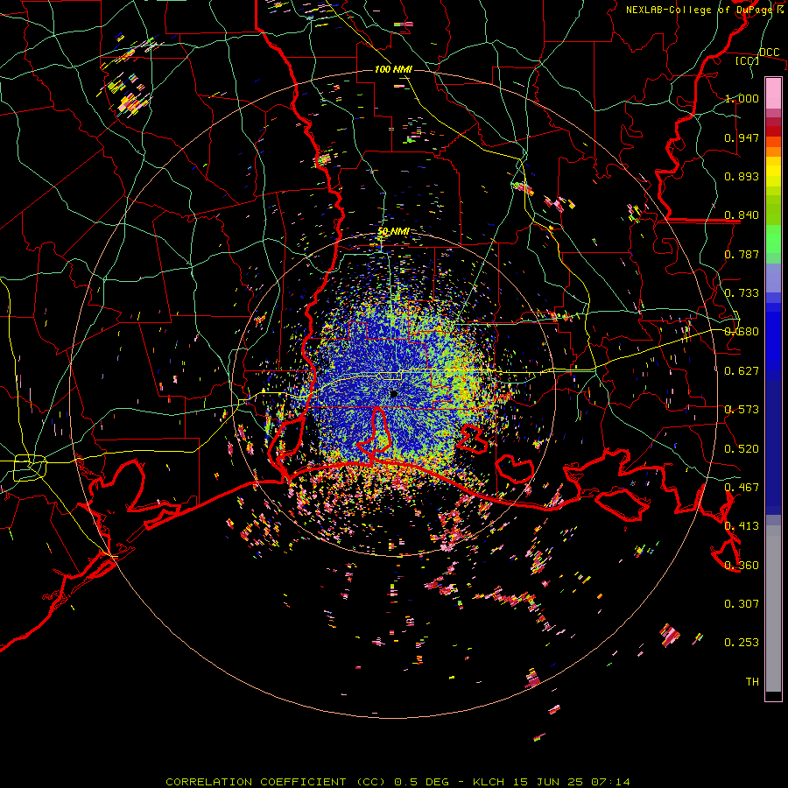Select the 0.573 value on color scale
Viewport: 788px width, 788px height.
click(x=742, y=410)
